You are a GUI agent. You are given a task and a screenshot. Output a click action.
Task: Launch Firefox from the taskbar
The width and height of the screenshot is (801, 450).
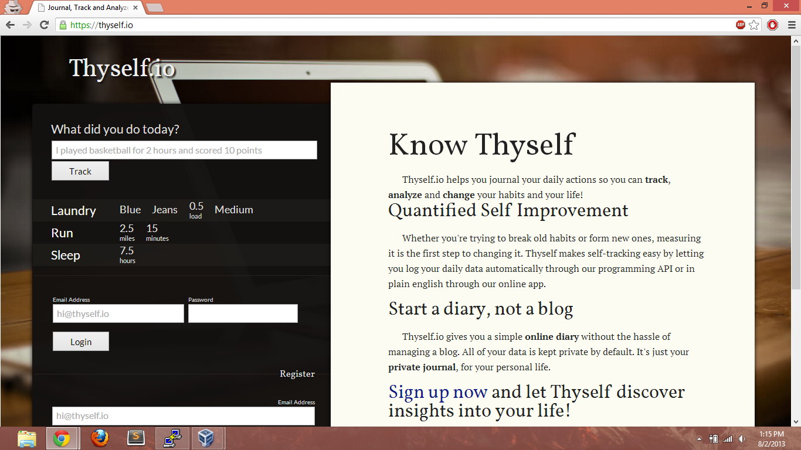tap(100, 438)
